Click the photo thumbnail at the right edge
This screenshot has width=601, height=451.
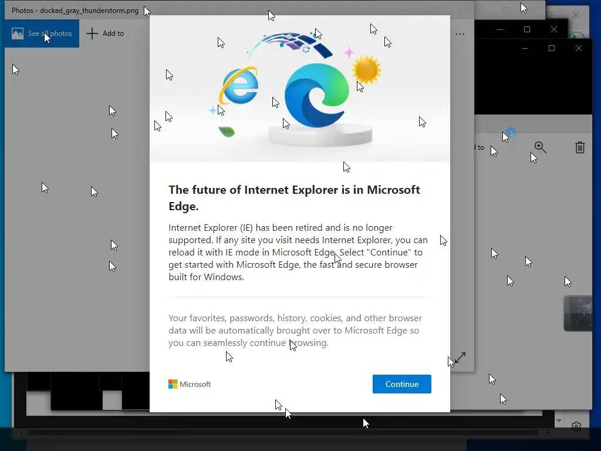(x=578, y=314)
